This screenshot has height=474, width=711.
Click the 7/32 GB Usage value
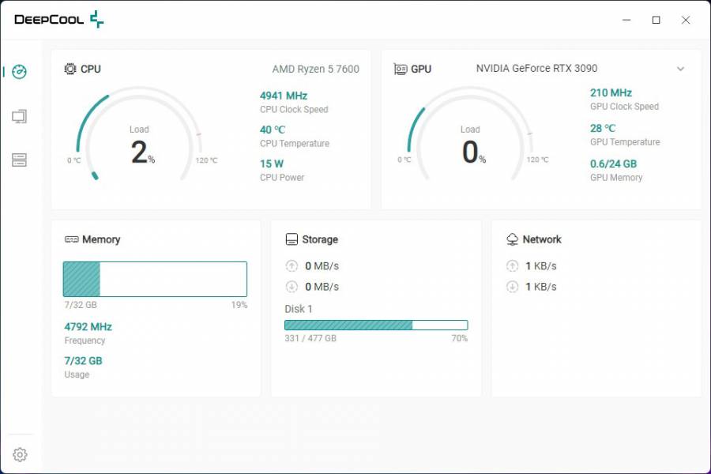[84, 360]
